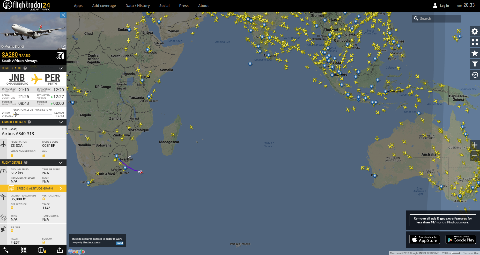
Task: Click the flight progress bar airplane marker
Action: 16,114
